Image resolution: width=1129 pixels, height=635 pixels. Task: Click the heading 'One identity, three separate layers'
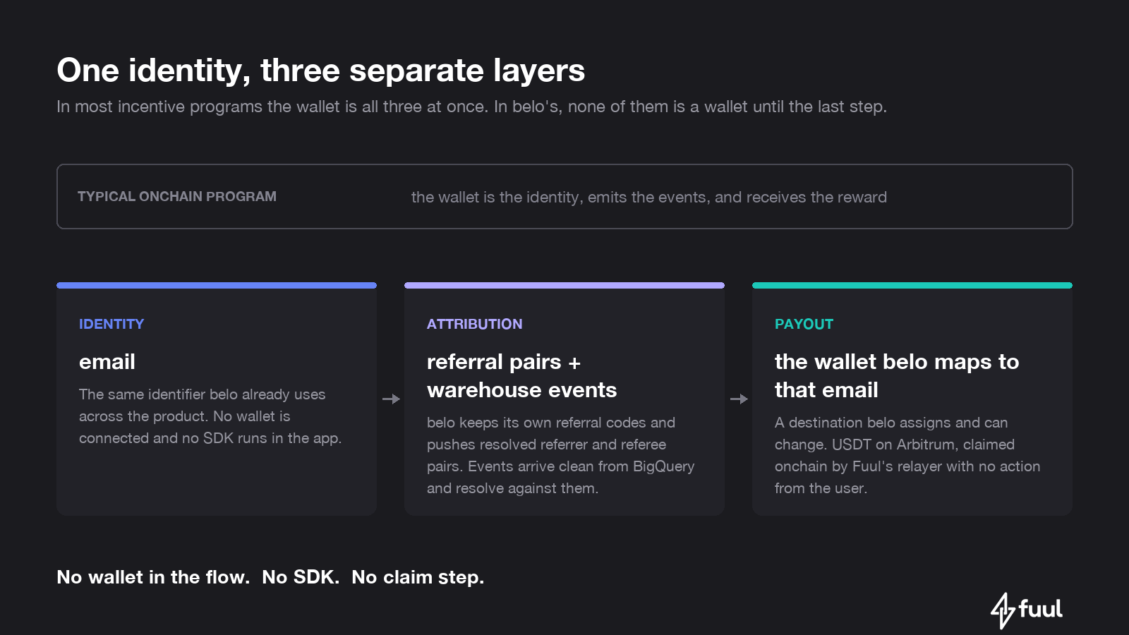tap(321, 71)
